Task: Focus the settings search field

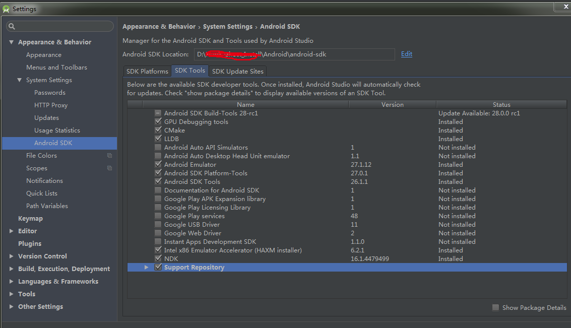Action: [60, 26]
